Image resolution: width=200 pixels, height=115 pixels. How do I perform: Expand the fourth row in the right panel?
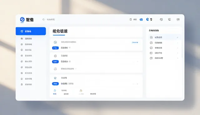click(x=177, y=53)
